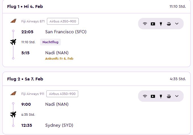
Task: Click the Airbus A350-900 badge on flight 871
Action: point(63,21)
